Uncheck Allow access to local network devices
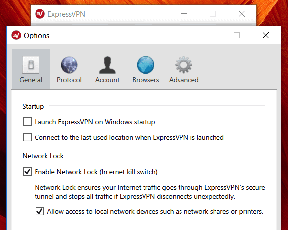The image size is (288, 230). [x=39, y=211]
